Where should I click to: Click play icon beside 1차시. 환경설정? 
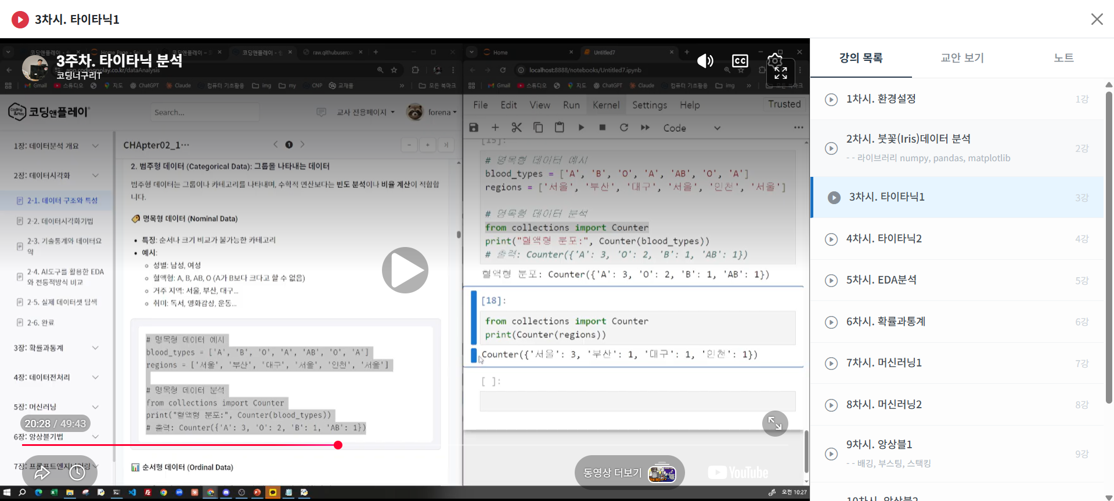point(831,99)
